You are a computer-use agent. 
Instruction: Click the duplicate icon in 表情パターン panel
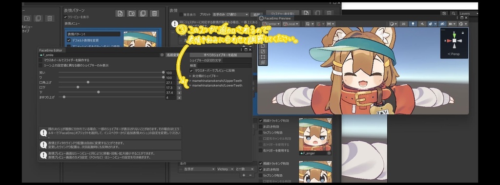143,13
